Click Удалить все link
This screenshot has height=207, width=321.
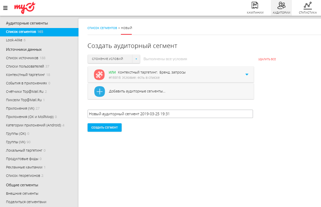click(x=267, y=59)
